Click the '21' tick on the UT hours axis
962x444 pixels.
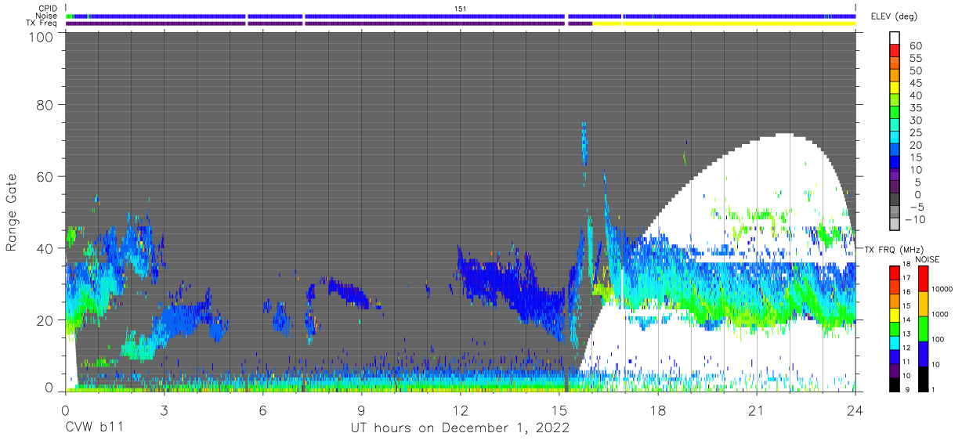point(756,410)
